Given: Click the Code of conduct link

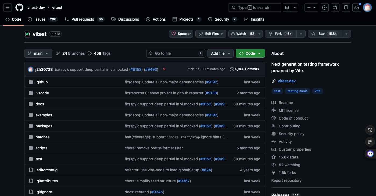Looking at the screenshot, I should (293, 118).
